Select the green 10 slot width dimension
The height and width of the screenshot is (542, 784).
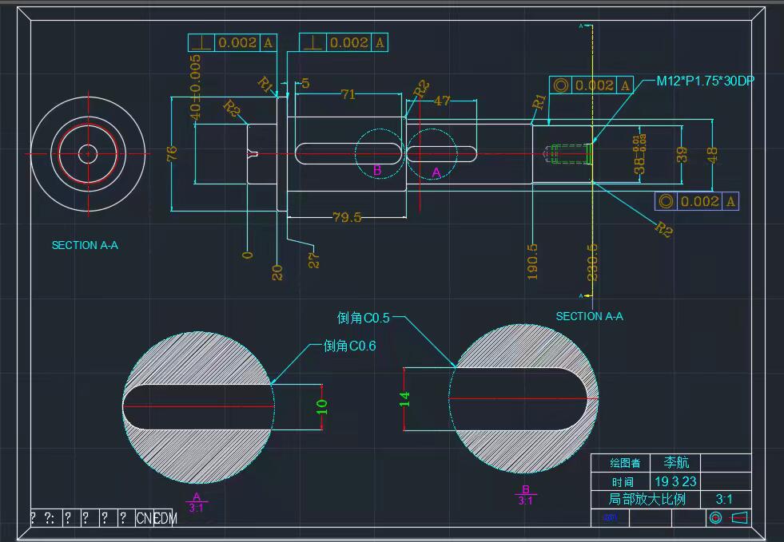coord(322,406)
